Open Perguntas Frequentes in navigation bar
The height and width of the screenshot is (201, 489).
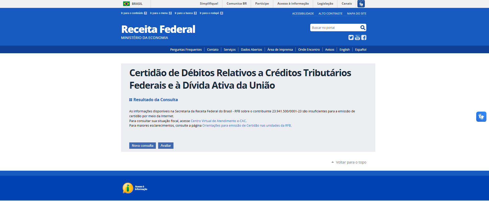[186, 50]
